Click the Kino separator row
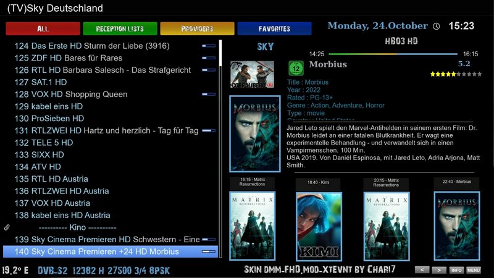 (111, 227)
